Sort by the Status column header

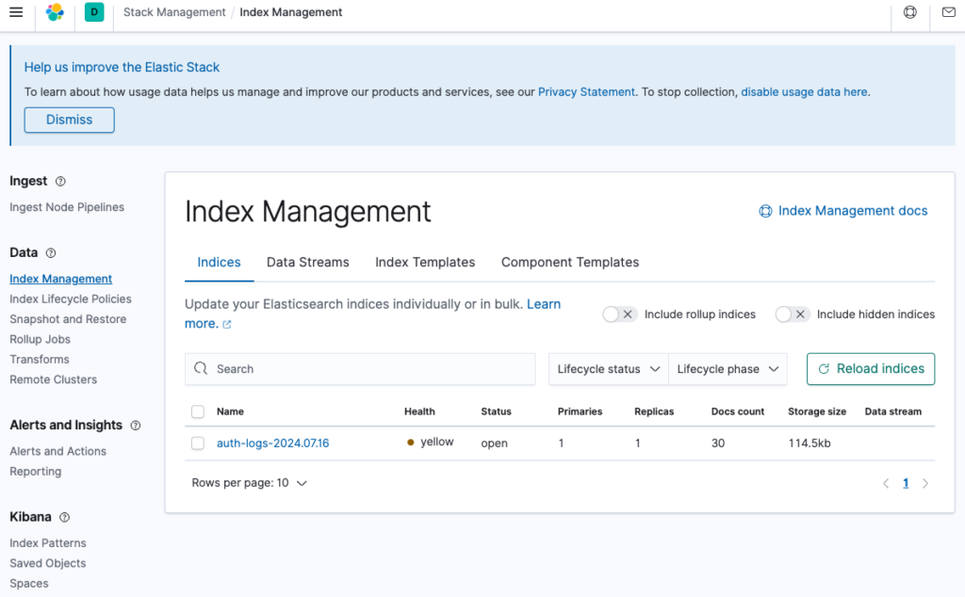click(496, 411)
